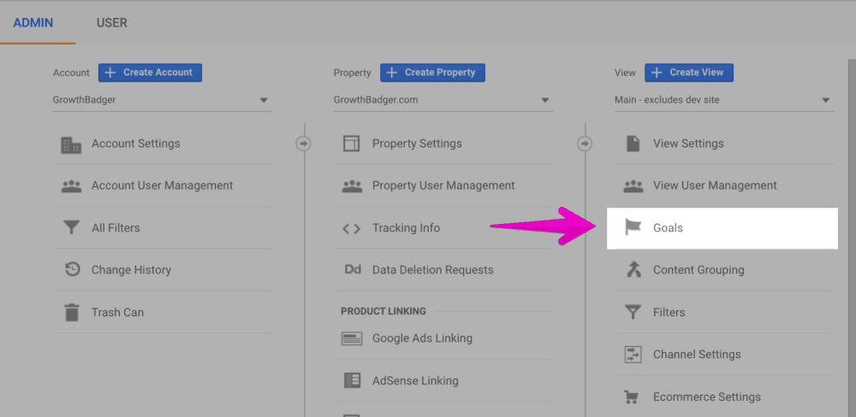The width and height of the screenshot is (856, 417).
Task: Click the Trash Can icon
Action: click(x=72, y=313)
